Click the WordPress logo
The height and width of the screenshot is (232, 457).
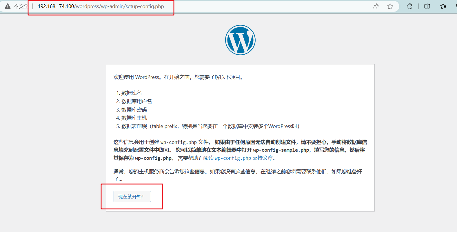point(240,40)
